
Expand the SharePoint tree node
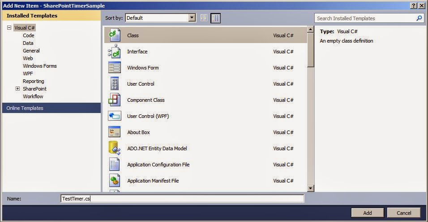[x=17, y=89]
